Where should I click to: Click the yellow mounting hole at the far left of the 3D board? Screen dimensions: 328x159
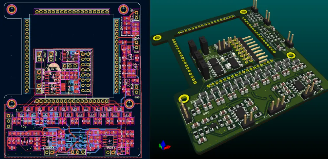[157, 38]
